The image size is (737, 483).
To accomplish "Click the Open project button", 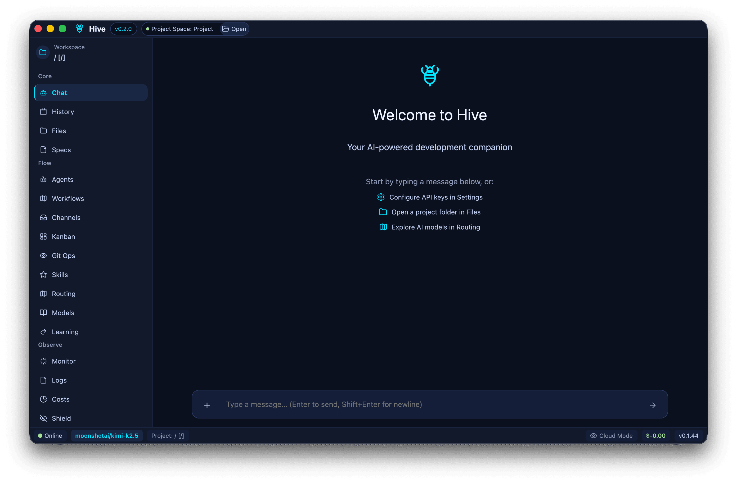I will (x=234, y=29).
